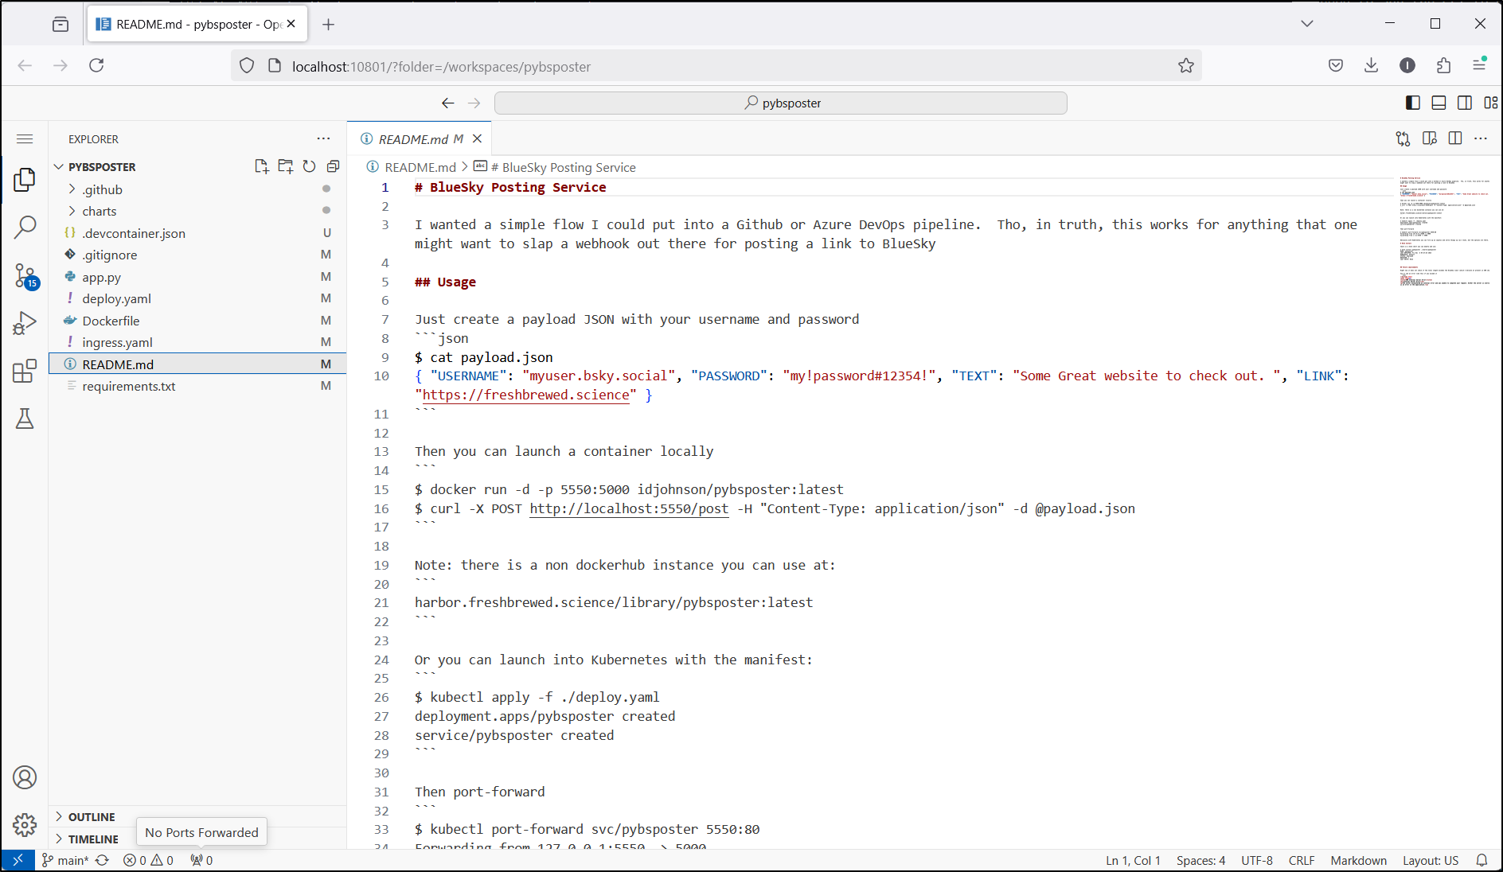Open the Search view in activity bar

tap(25, 228)
